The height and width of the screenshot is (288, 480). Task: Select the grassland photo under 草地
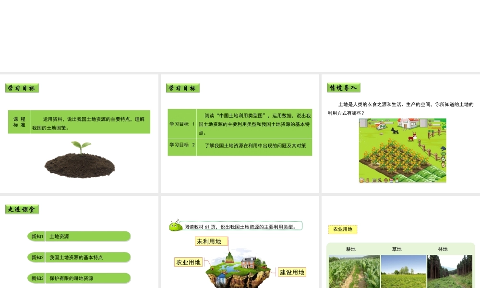tap(404, 272)
